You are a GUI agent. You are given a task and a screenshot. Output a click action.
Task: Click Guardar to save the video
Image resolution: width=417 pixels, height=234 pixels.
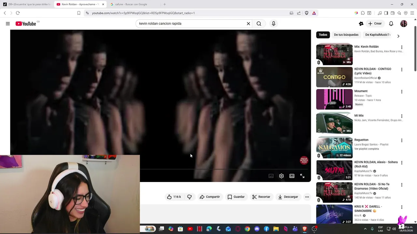coord(236,197)
